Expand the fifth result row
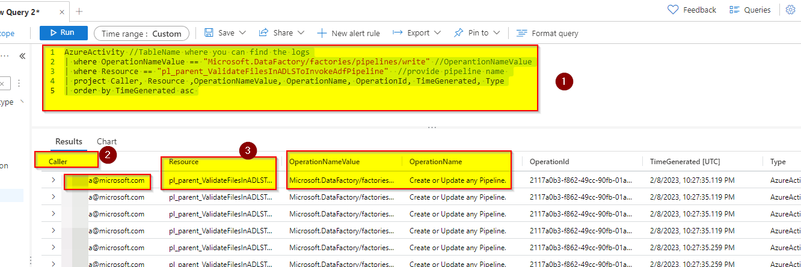801x267 pixels. 53,247
